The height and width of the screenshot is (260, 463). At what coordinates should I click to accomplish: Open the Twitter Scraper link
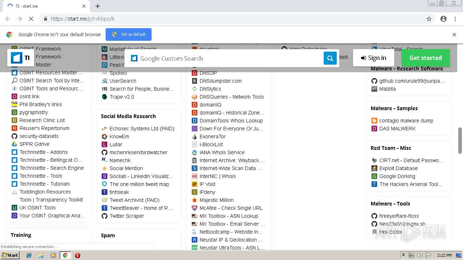point(127,216)
